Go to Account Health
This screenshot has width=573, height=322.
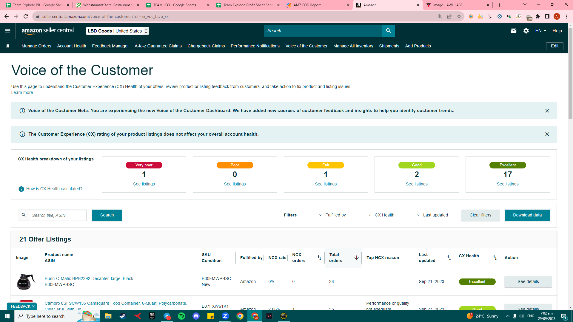[72, 46]
